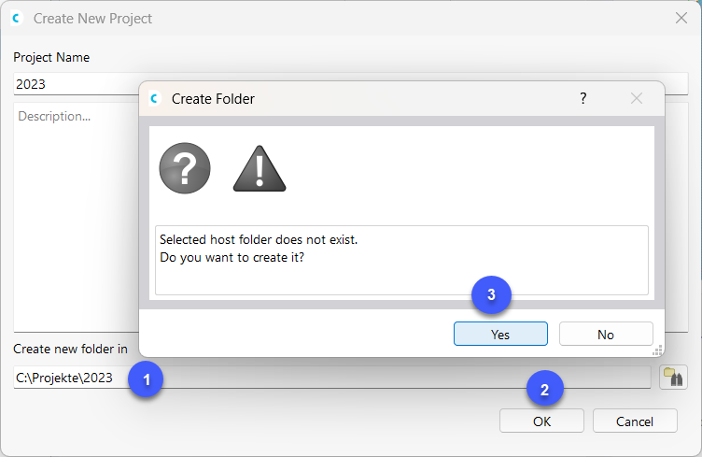
Task: Click the 'Selected host folder does not exist' message
Action: coord(259,240)
